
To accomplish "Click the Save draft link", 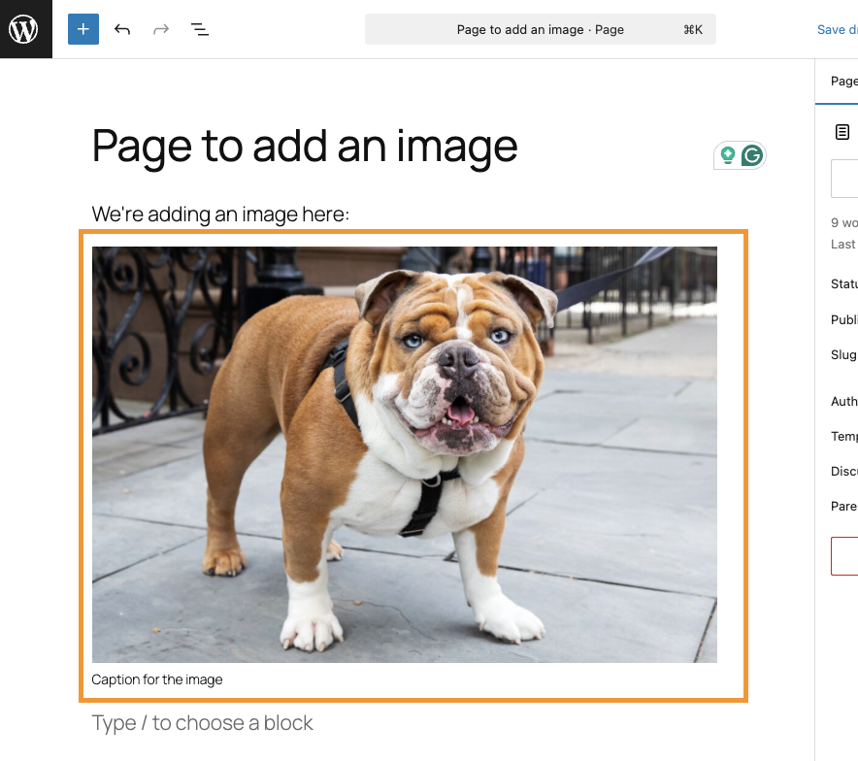I will coord(838,29).
